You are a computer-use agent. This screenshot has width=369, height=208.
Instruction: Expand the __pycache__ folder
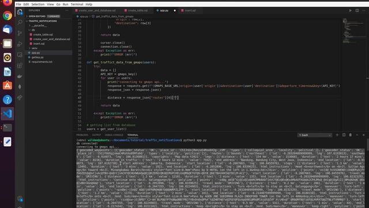[x=39, y=25]
